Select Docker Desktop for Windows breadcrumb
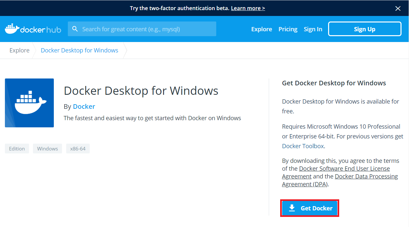Image resolution: width=409 pixels, height=227 pixels. (80, 50)
